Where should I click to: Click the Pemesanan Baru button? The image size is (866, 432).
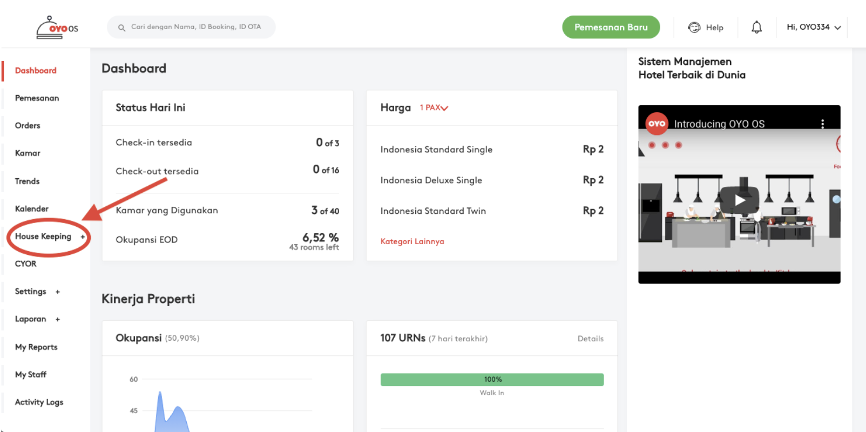point(611,27)
